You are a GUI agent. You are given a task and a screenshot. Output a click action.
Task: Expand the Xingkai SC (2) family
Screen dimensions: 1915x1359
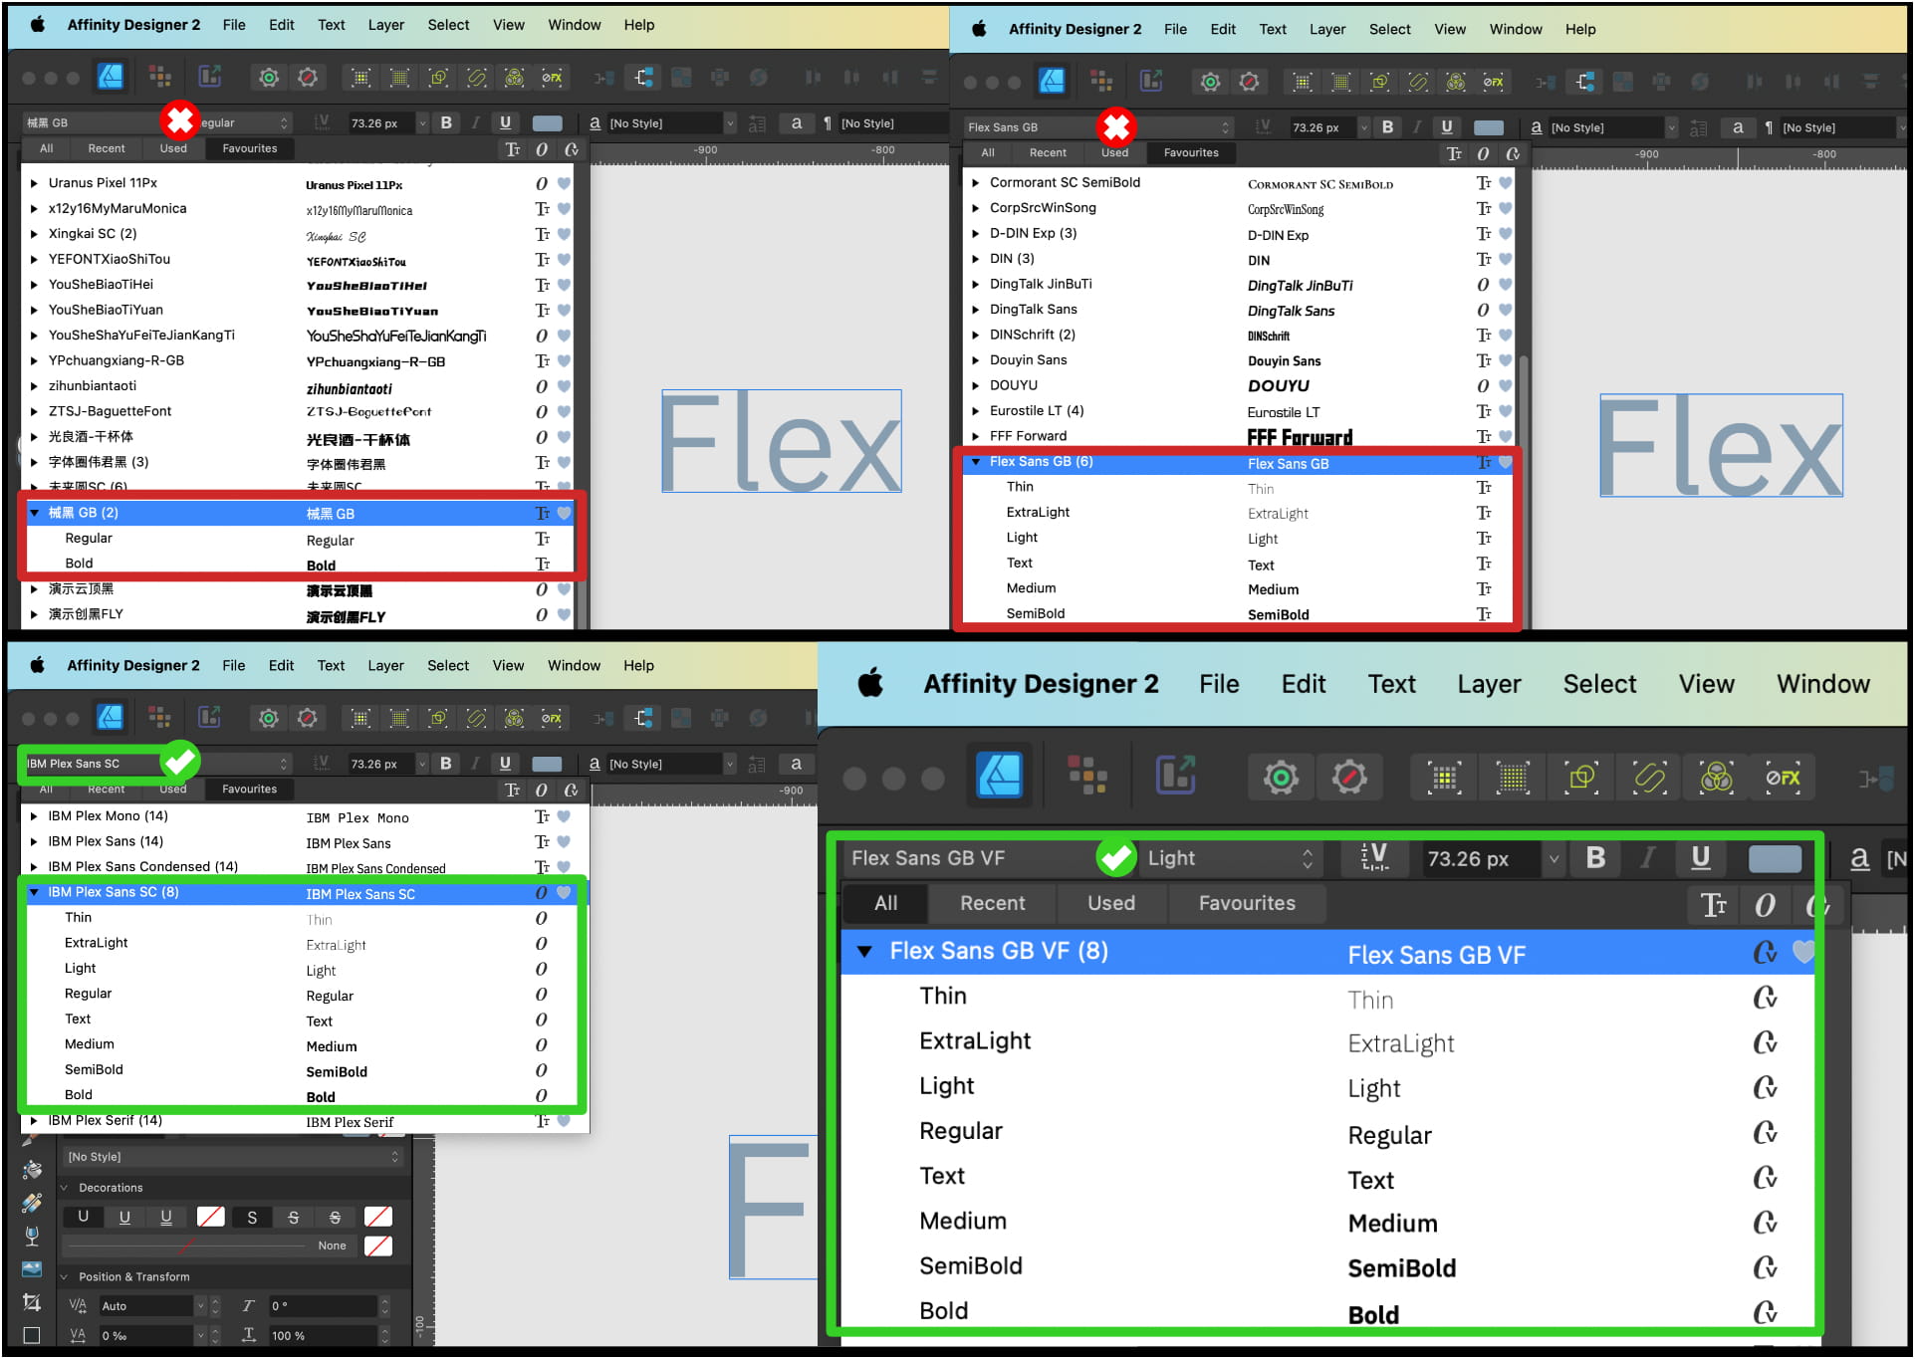tap(34, 234)
